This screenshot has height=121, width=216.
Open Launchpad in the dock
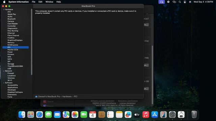coord(31,114)
